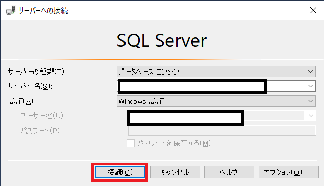Click the サーバー名(S) label
The height and width of the screenshot is (186, 324).
pos(30,86)
